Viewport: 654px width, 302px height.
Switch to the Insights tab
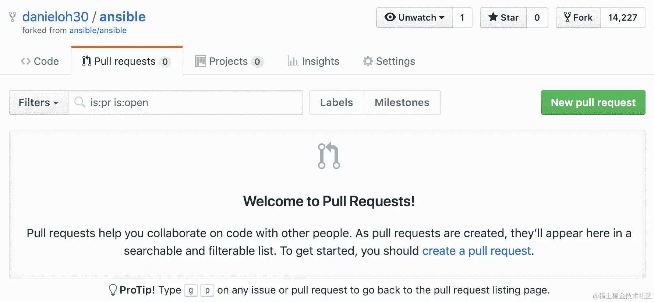pyautogui.click(x=313, y=61)
